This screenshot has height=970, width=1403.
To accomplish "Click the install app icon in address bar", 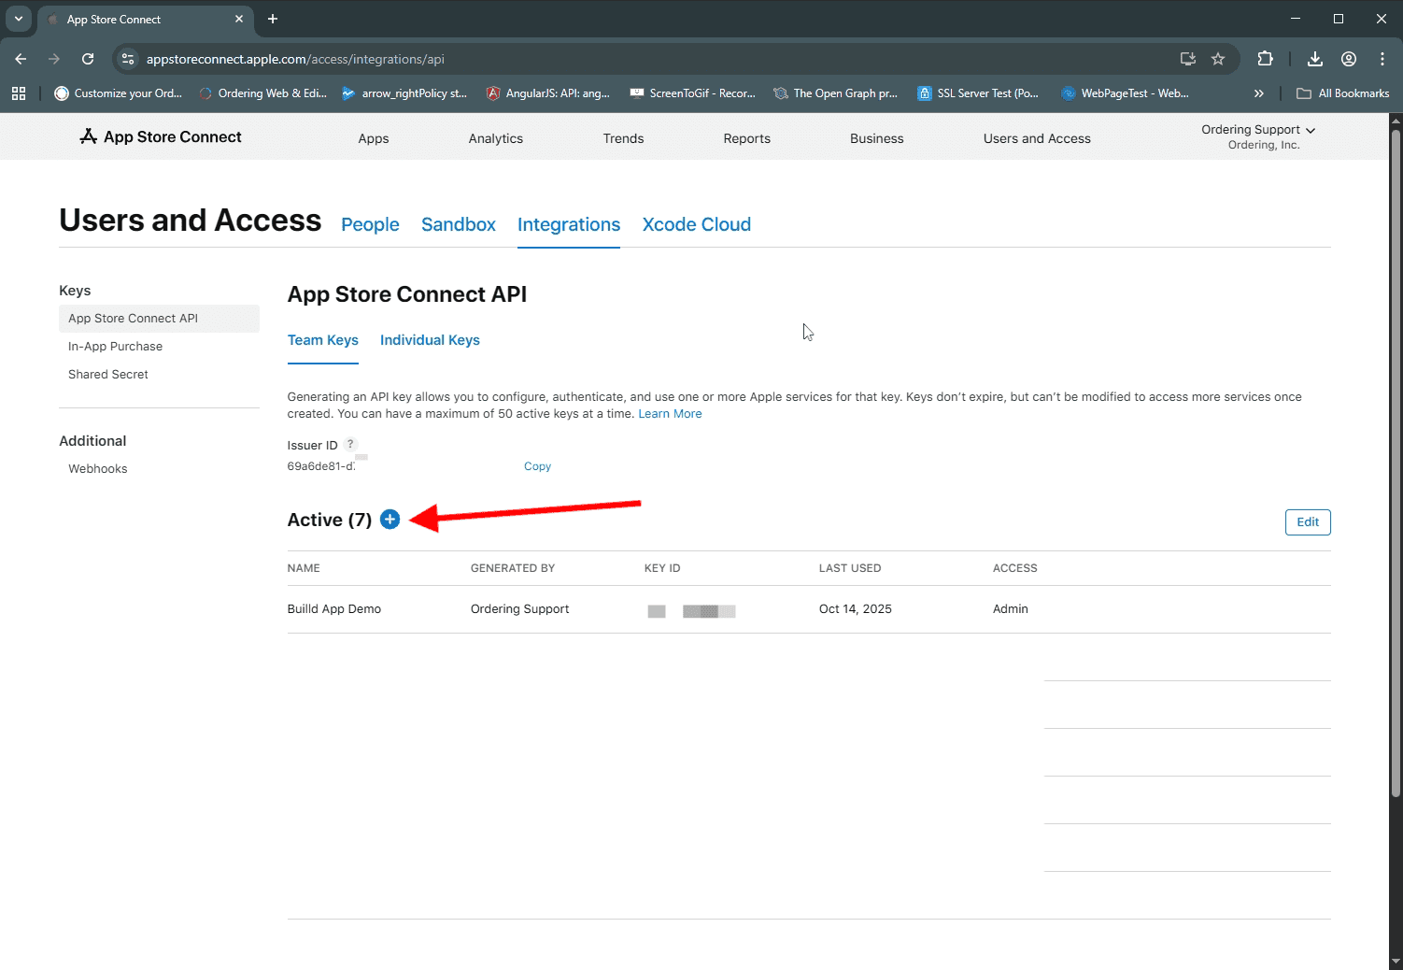I will [x=1188, y=59].
